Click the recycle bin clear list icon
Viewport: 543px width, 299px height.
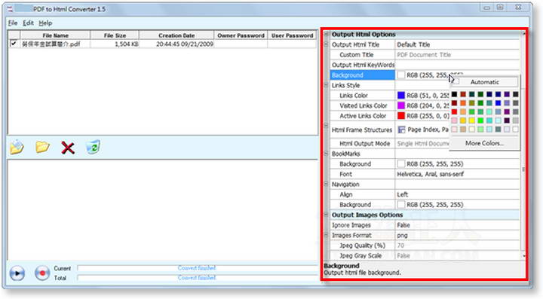point(93,147)
